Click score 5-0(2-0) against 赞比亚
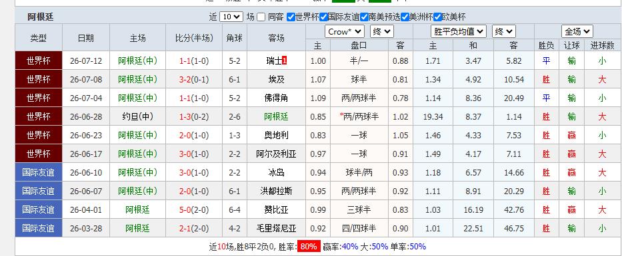Screen dimensions: 622x256 194,209
